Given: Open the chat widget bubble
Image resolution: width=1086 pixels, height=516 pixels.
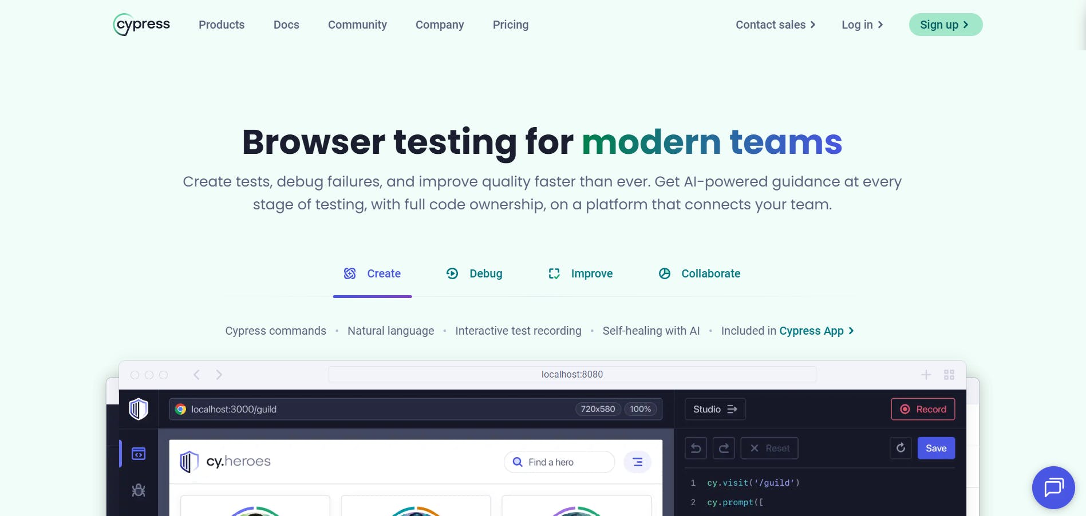Looking at the screenshot, I should click(x=1053, y=487).
